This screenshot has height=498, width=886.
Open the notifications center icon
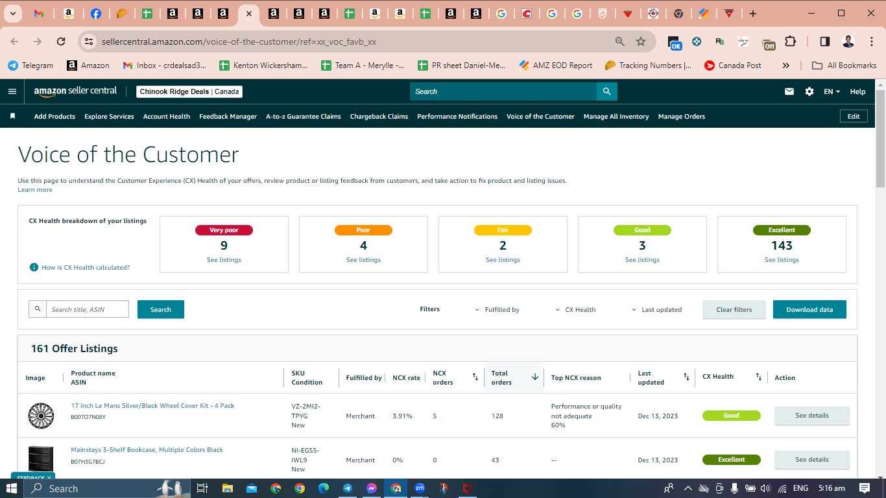point(865,488)
